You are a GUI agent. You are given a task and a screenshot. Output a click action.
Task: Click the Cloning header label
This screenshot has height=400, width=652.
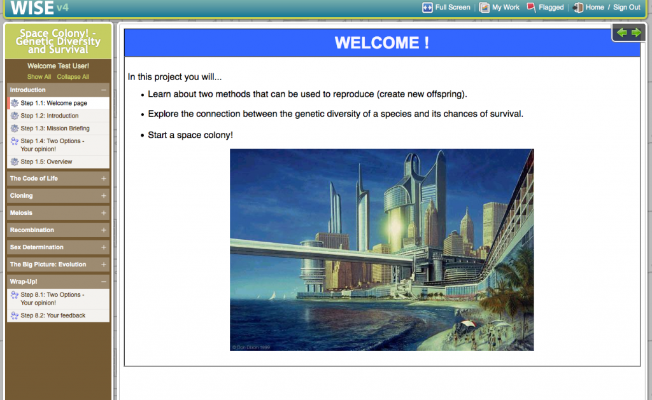tap(21, 196)
